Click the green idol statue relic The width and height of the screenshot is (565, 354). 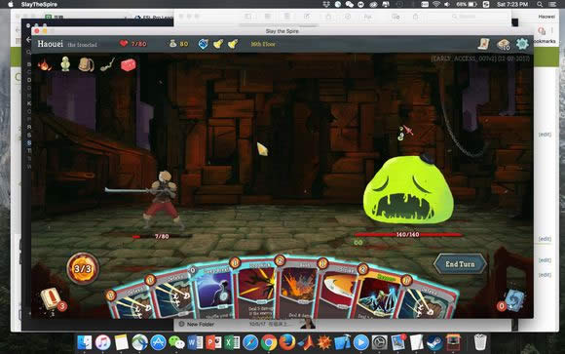coord(65,64)
